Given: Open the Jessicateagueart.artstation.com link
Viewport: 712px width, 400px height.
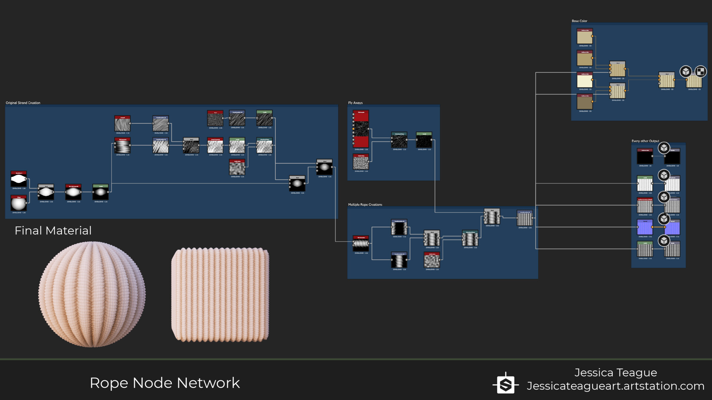Looking at the screenshot, I should pos(616,386).
